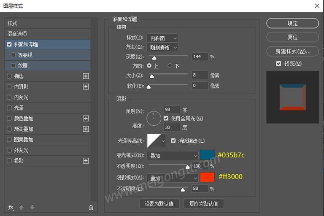The height and width of the screenshot is (216, 324).
Task: Move effect down with arrow icon
Action: point(32,207)
